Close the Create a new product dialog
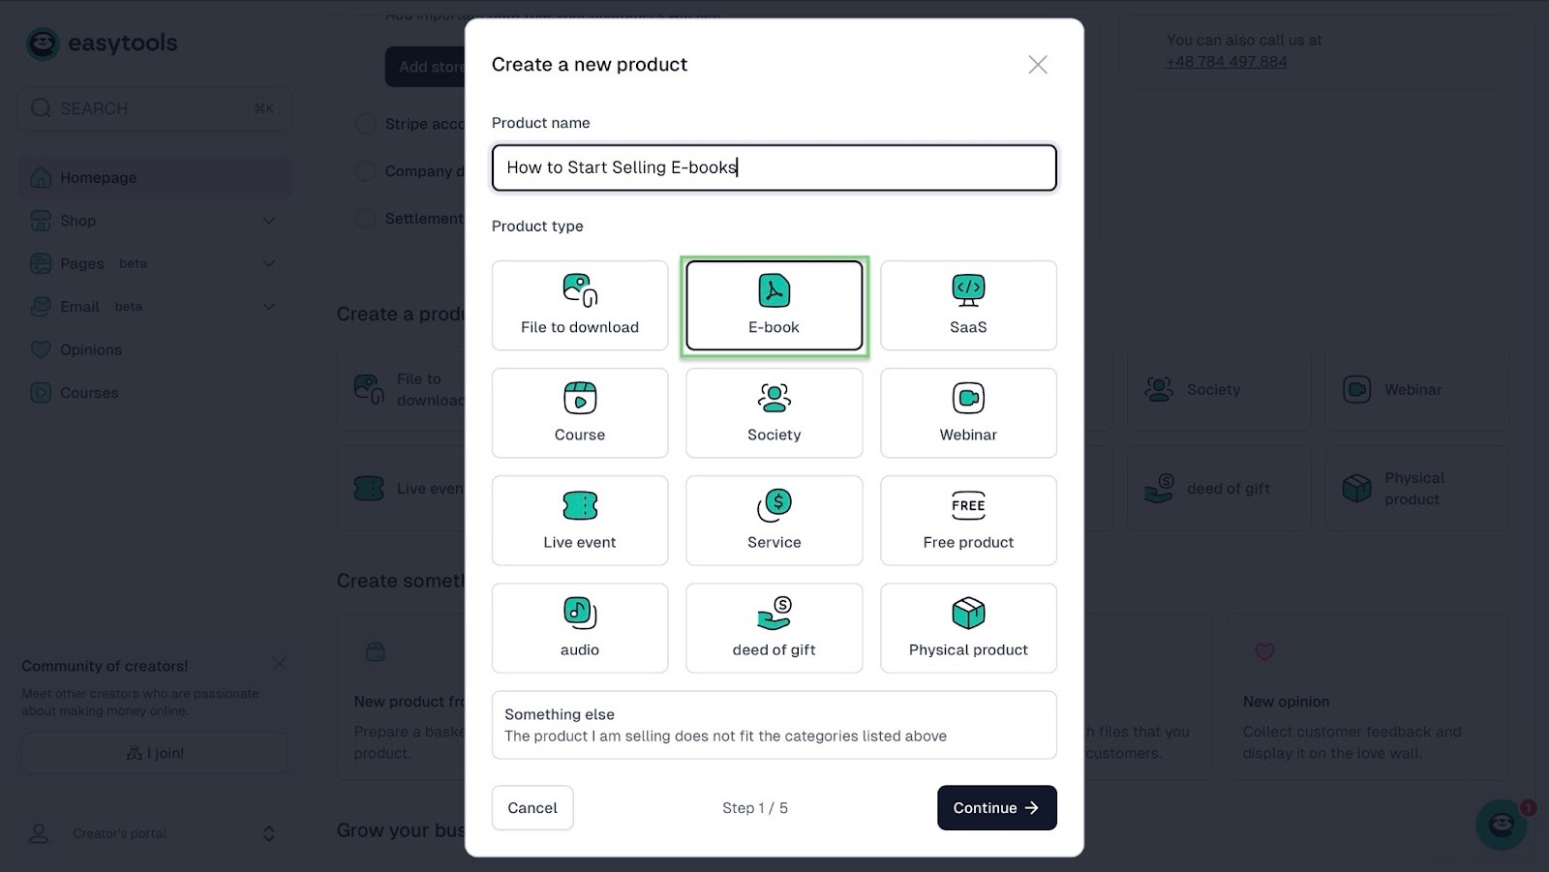 tap(1038, 65)
